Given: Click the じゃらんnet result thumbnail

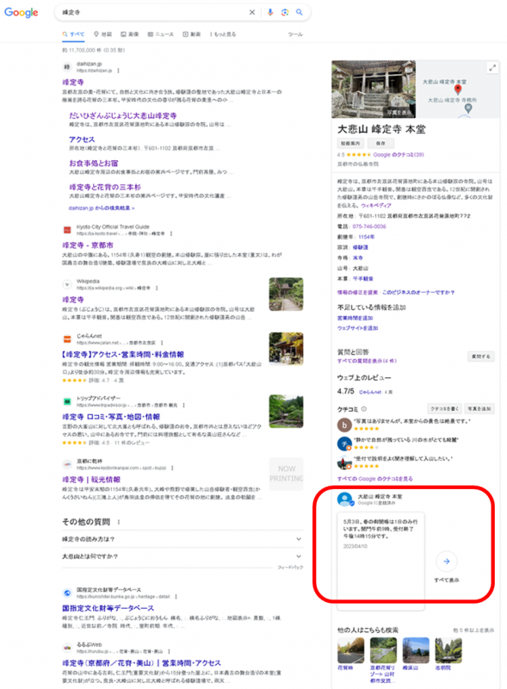Looking at the screenshot, I should [286, 349].
